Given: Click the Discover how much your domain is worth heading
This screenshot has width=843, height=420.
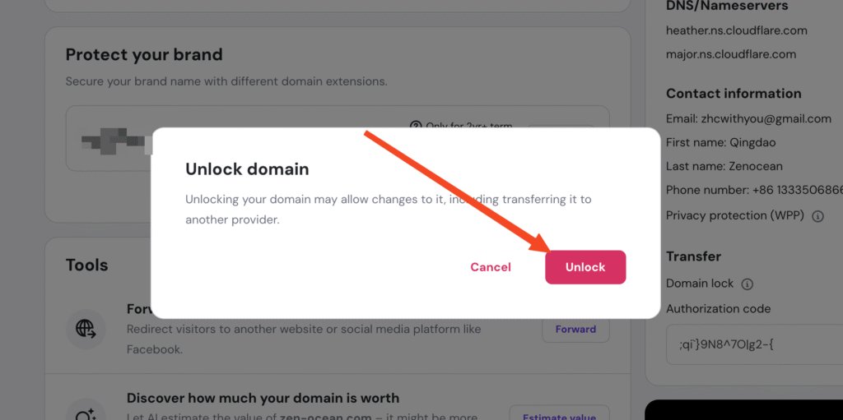Looking at the screenshot, I should pyautogui.click(x=263, y=398).
